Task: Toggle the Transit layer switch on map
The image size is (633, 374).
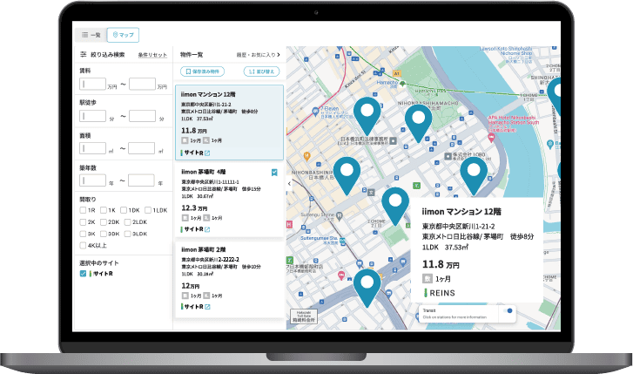Action: coord(506,311)
